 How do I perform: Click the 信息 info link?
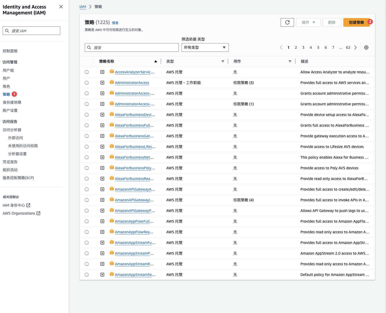[x=115, y=23]
